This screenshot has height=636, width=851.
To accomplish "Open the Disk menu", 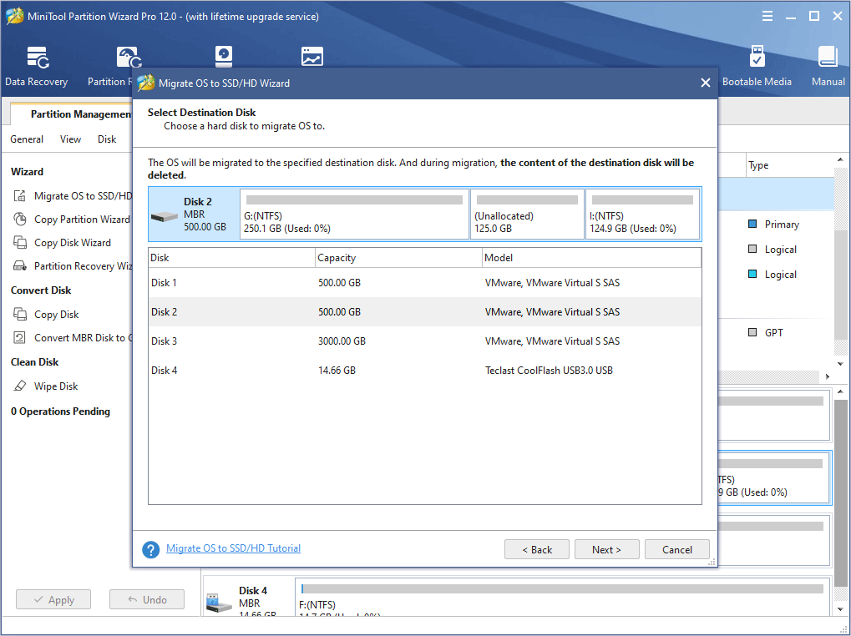I will pyautogui.click(x=107, y=139).
